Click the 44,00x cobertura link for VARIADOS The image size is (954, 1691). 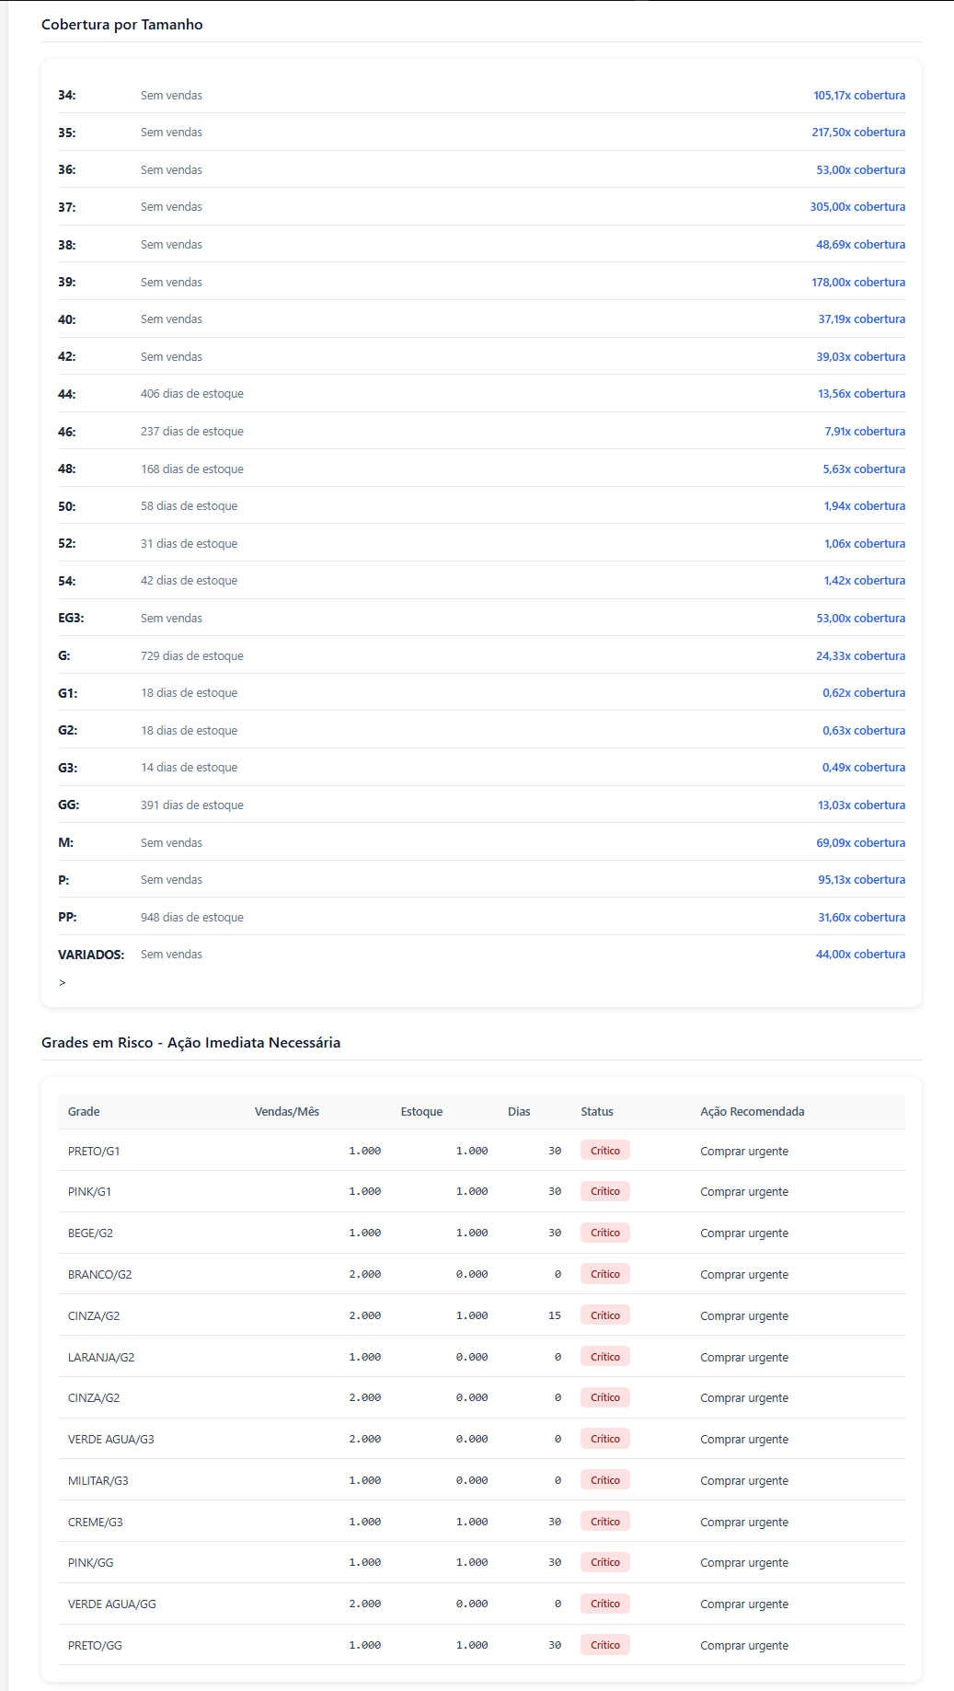860,955
